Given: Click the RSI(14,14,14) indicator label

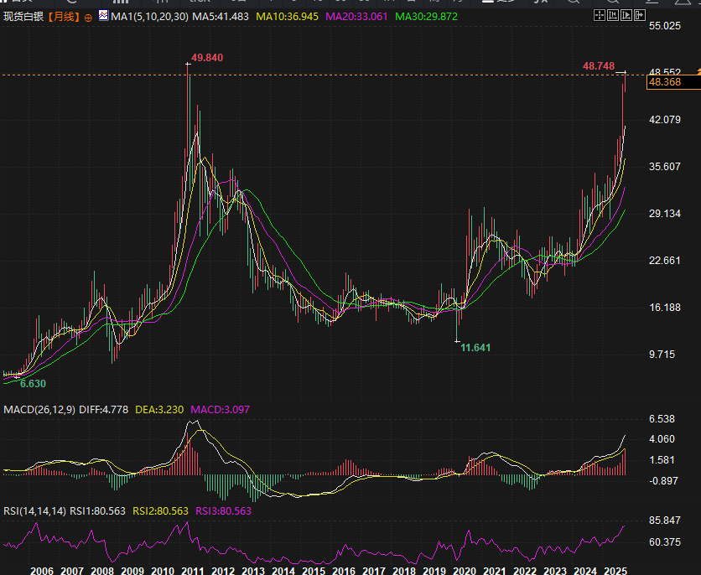Looking at the screenshot, I should (x=34, y=510).
